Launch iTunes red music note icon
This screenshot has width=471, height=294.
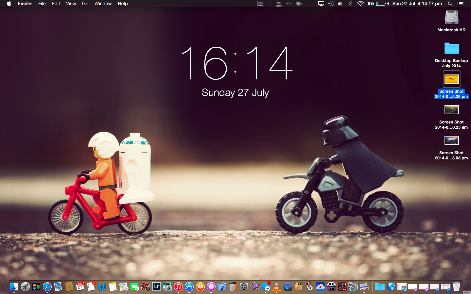click(178, 287)
